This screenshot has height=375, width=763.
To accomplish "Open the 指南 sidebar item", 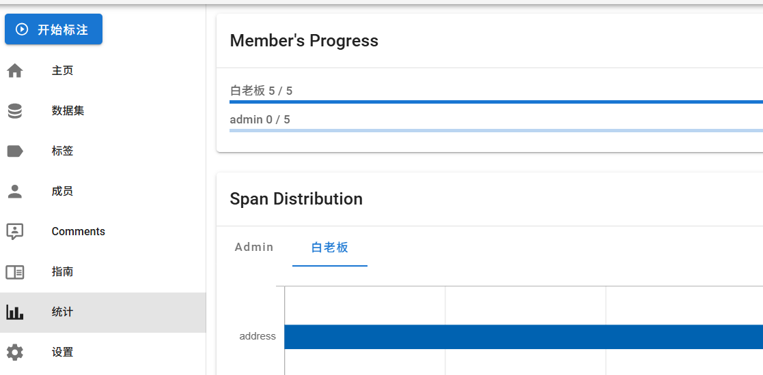I will (102, 271).
